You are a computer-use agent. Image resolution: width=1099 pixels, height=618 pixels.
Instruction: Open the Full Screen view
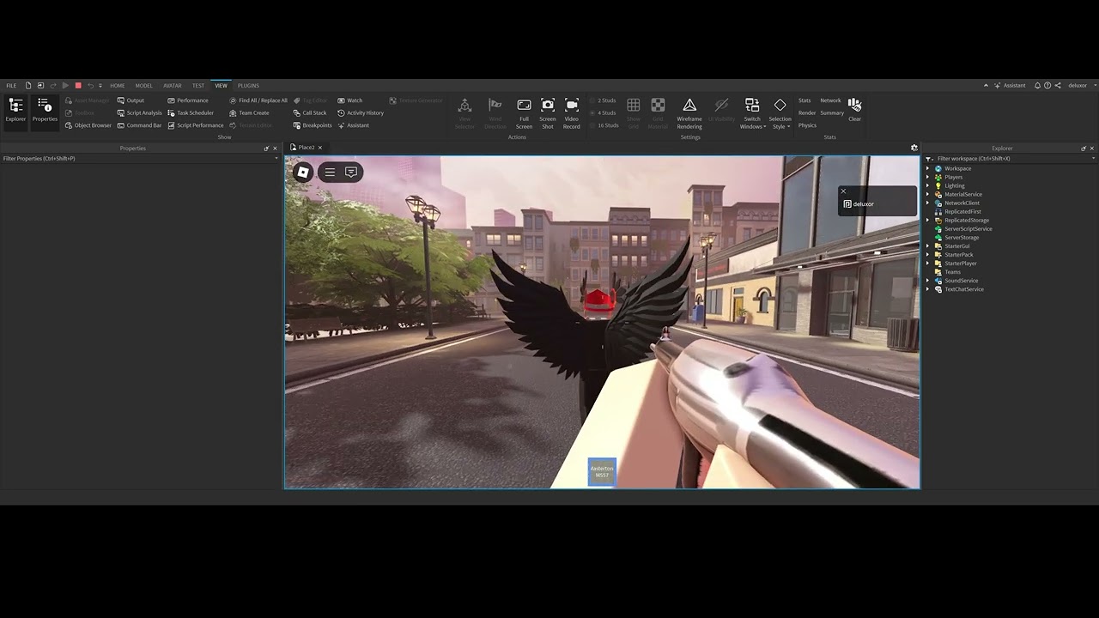click(524, 106)
